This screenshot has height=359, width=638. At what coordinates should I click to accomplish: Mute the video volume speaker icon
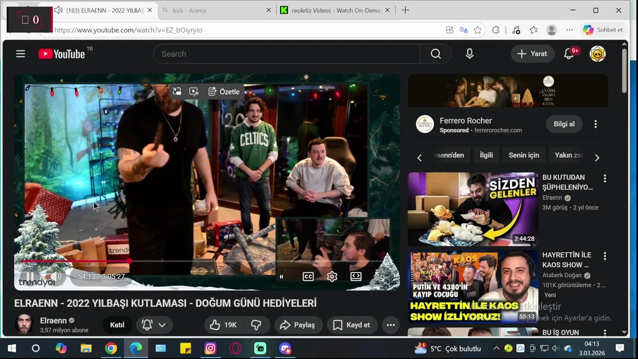[56, 276]
